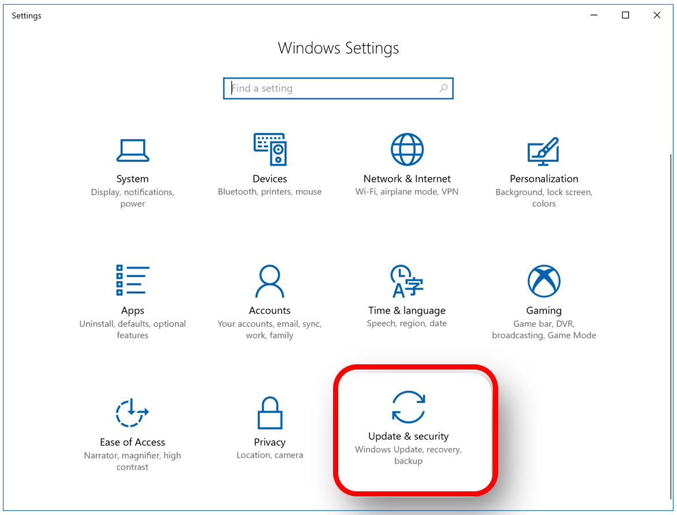This screenshot has height=515, width=677.
Task: Click the Settings window title label
Action: click(27, 16)
